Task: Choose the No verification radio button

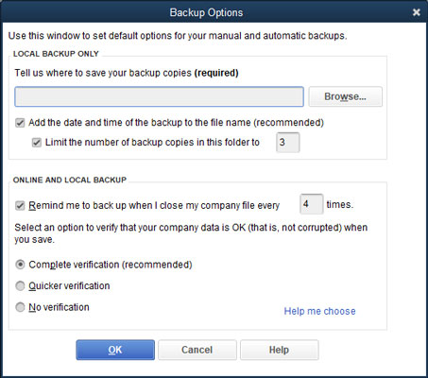Action: (x=20, y=307)
